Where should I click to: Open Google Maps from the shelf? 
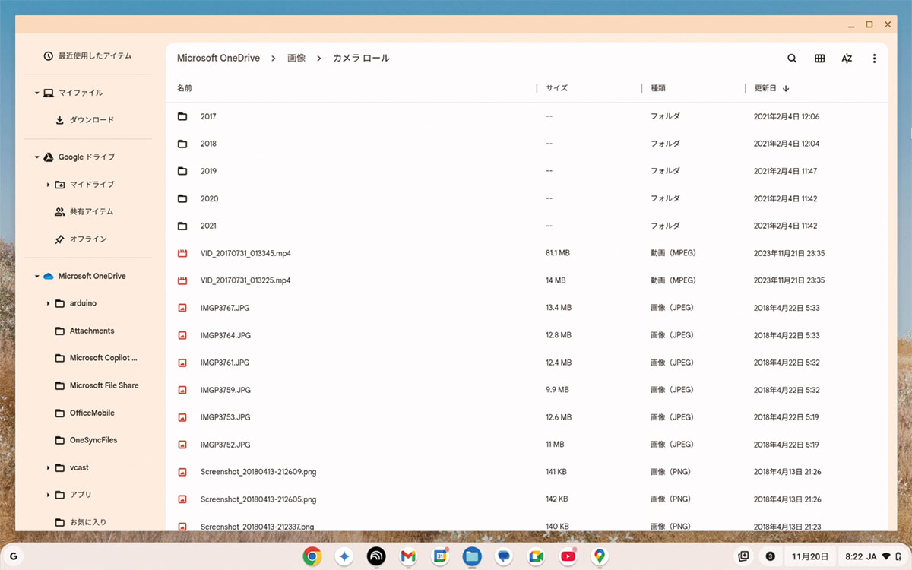(x=600, y=556)
